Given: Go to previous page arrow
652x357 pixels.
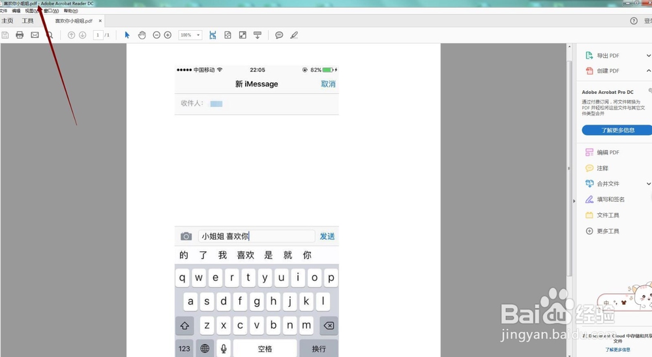Looking at the screenshot, I should (72, 35).
